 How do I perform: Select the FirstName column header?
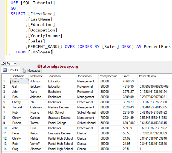coord(18,76)
